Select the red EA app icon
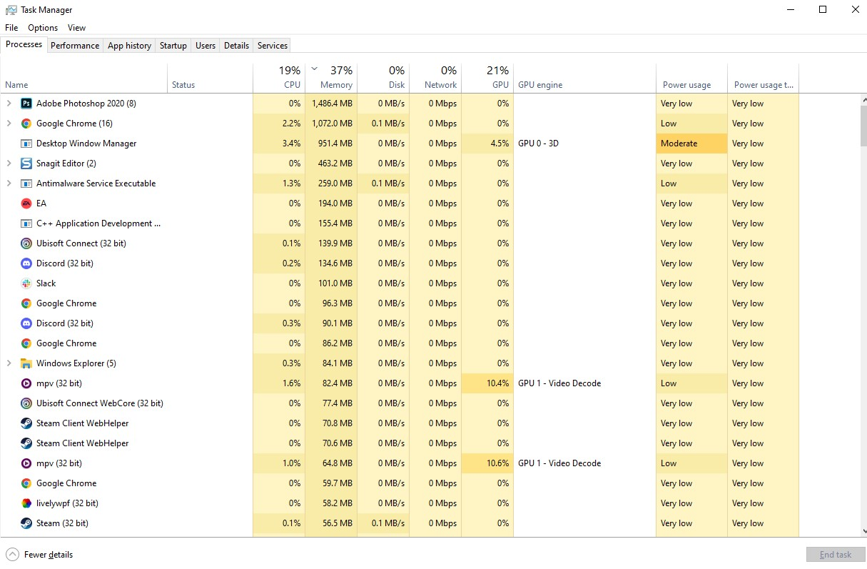This screenshot has width=867, height=569. 26,203
